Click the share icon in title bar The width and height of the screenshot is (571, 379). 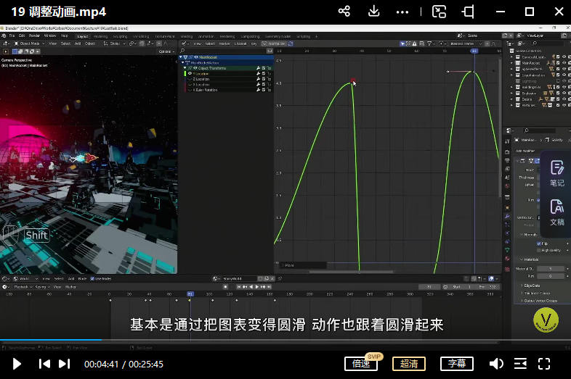344,12
